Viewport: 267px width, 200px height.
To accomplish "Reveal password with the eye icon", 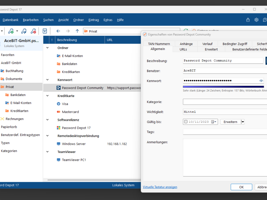I will [261, 81].
